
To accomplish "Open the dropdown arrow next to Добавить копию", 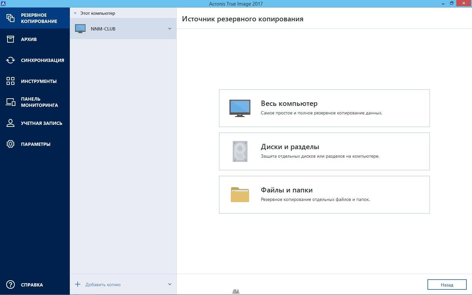I will tap(170, 284).
